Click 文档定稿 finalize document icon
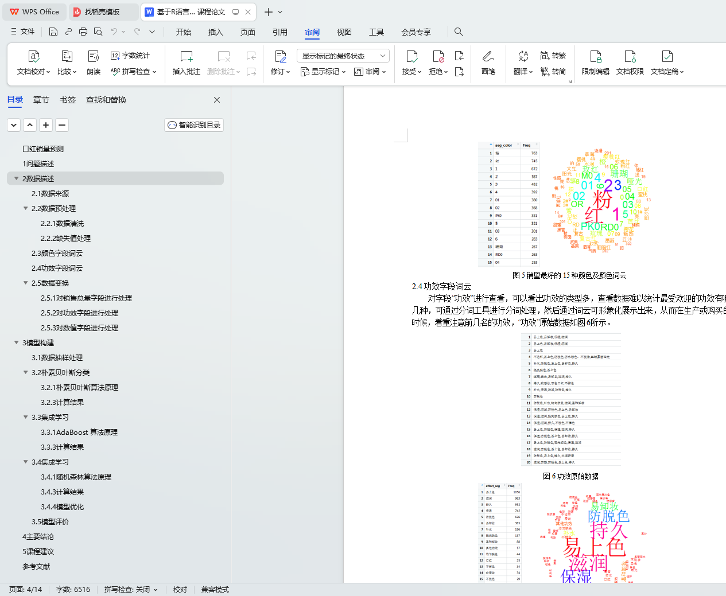 (667, 63)
